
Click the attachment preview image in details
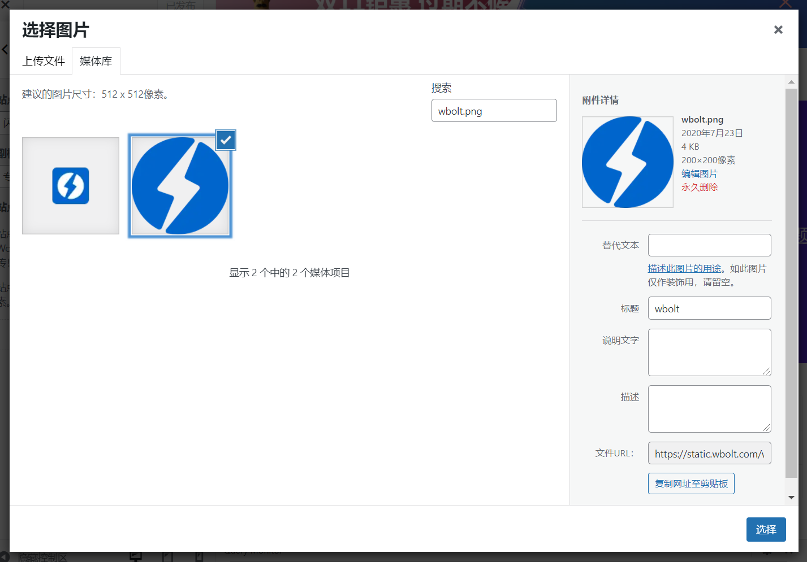click(627, 162)
